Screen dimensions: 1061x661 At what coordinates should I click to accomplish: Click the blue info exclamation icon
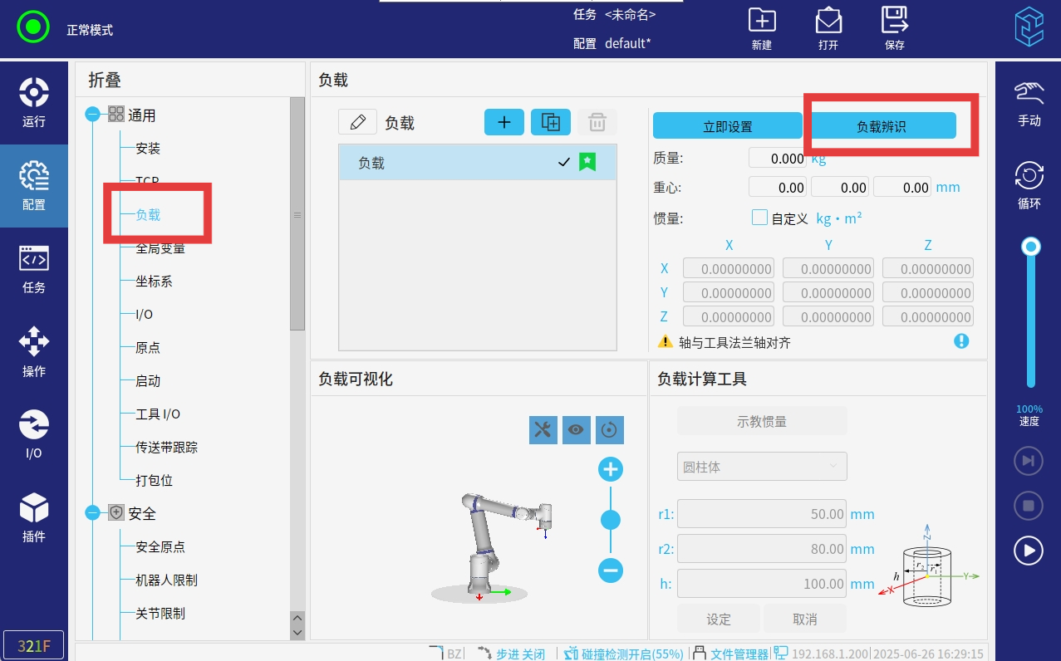[x=961, y=341]
